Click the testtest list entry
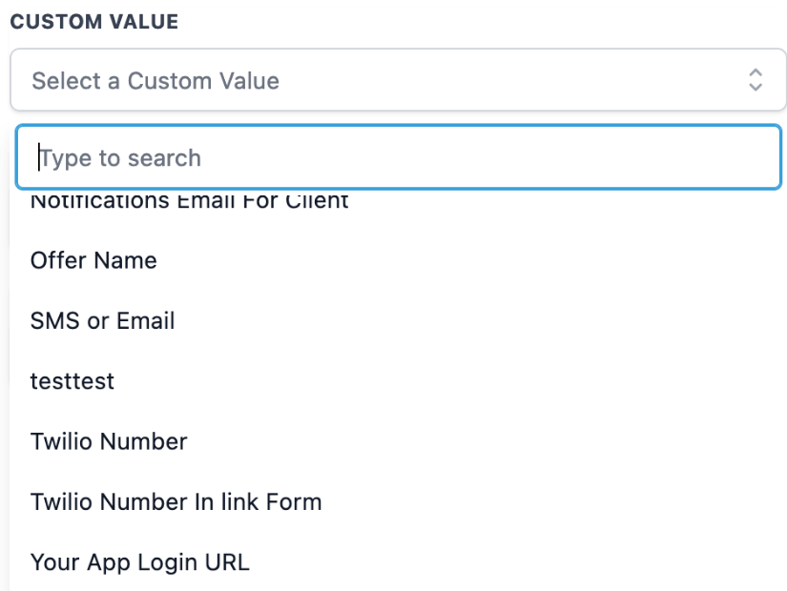Viewport: 787px width, 591px height. pos(72,381)
